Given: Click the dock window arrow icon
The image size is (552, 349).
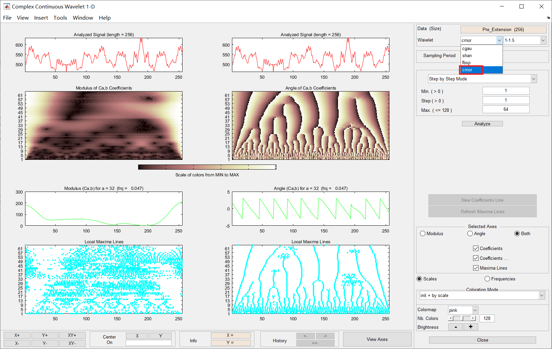Looking at the screenshot, I should pos(548,18).
